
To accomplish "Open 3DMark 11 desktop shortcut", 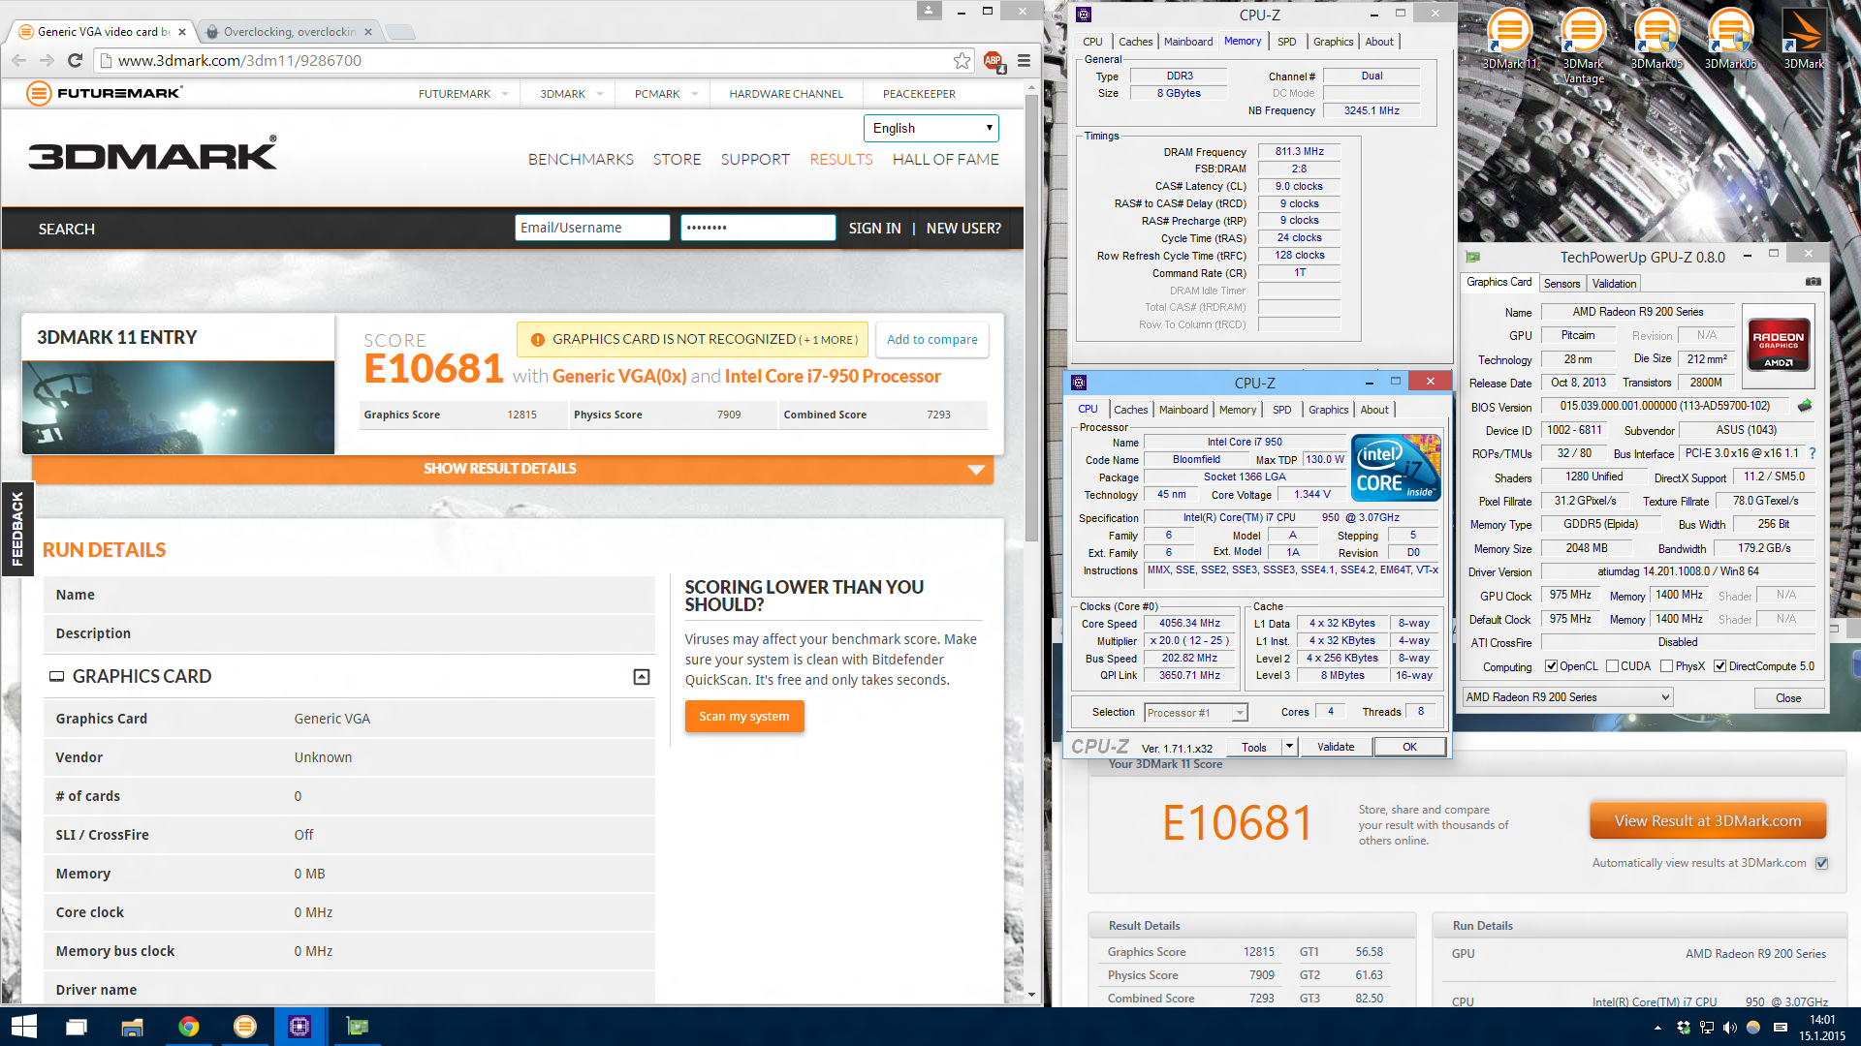I will coord(1509,39).
